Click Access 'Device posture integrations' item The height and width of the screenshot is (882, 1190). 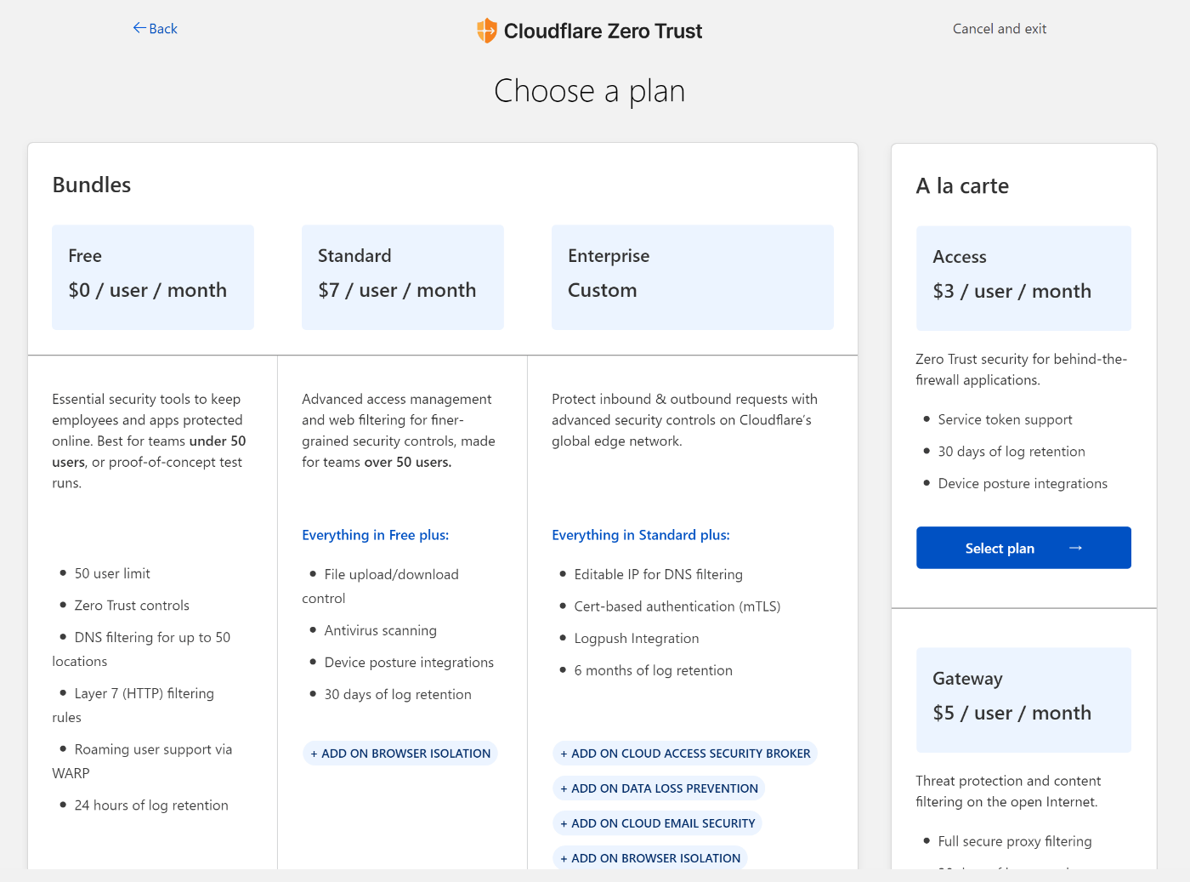(1023, 483)
